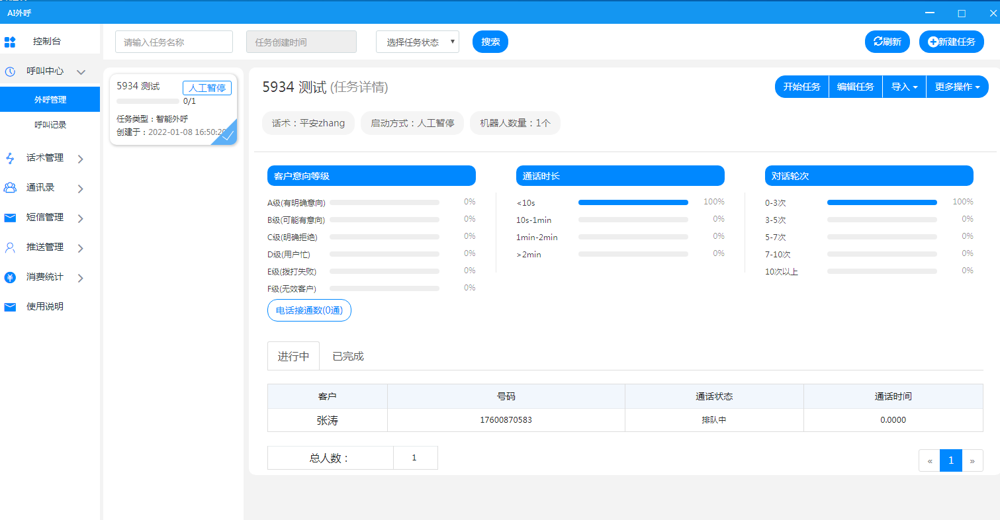Click the 消费统计 yen coin icon
1000x520 pixels.
[x=10, y=277]
